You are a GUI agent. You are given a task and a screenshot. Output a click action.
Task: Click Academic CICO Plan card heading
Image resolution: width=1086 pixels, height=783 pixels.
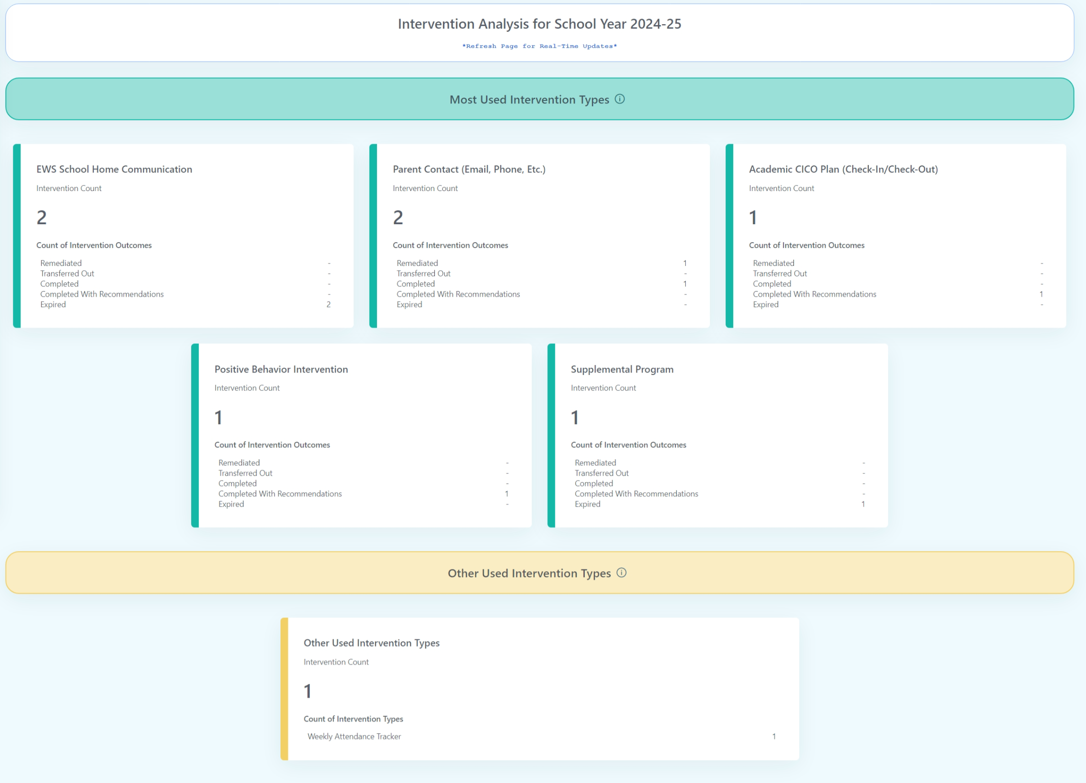pos(843,169)
